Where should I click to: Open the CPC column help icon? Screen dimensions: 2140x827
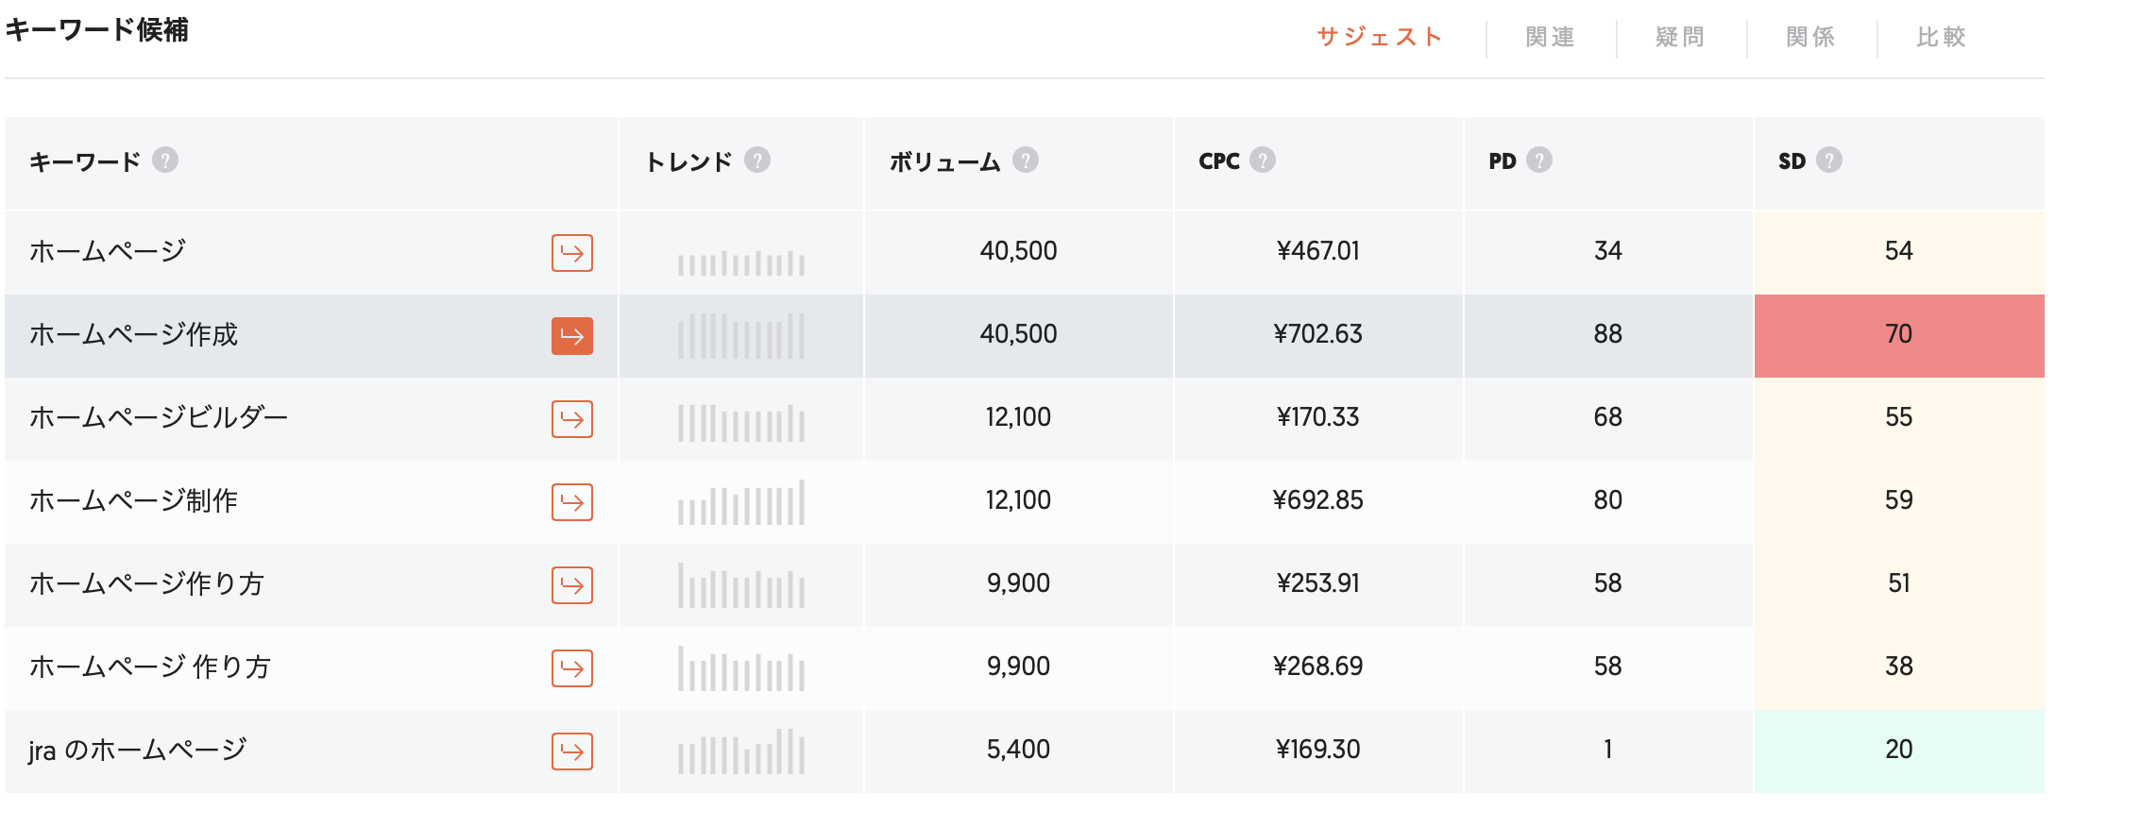1263,160
